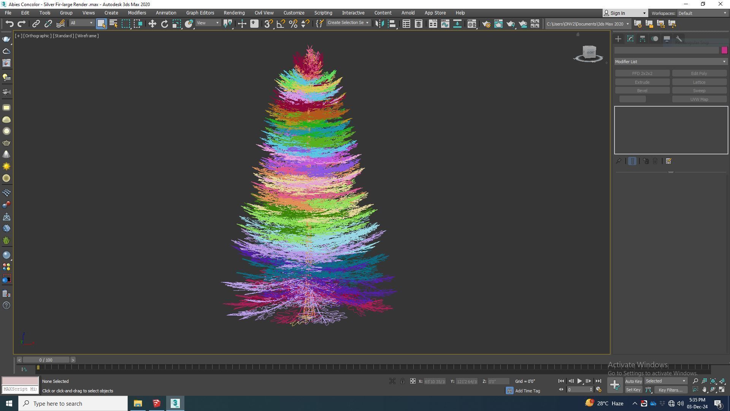Open the Utilities panel wrench icon

pyautogui.click(x=679, y=39)
